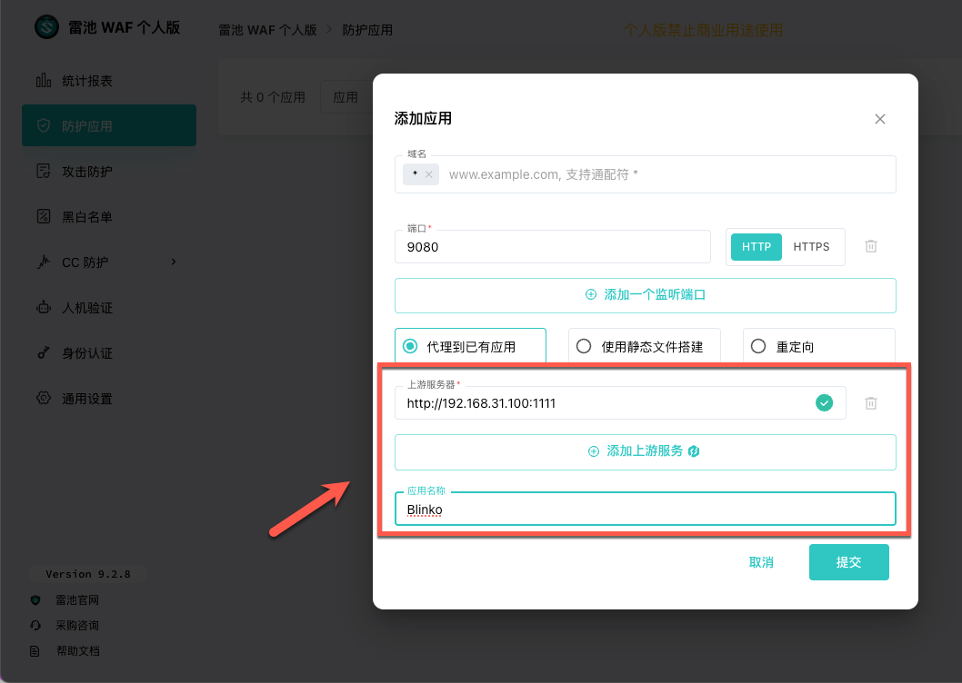
Task: Click the 共 0 个应用 text
Action: (x=273, y=97)
